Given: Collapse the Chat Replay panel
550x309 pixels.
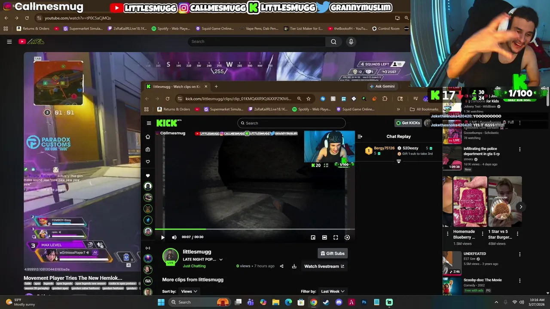Looking at the screenshot, I should tap(360, 136).
